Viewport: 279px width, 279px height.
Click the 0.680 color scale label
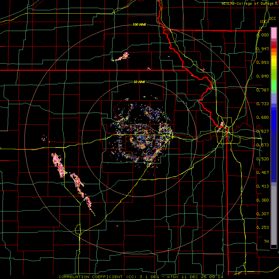click(x=263, y=117)
